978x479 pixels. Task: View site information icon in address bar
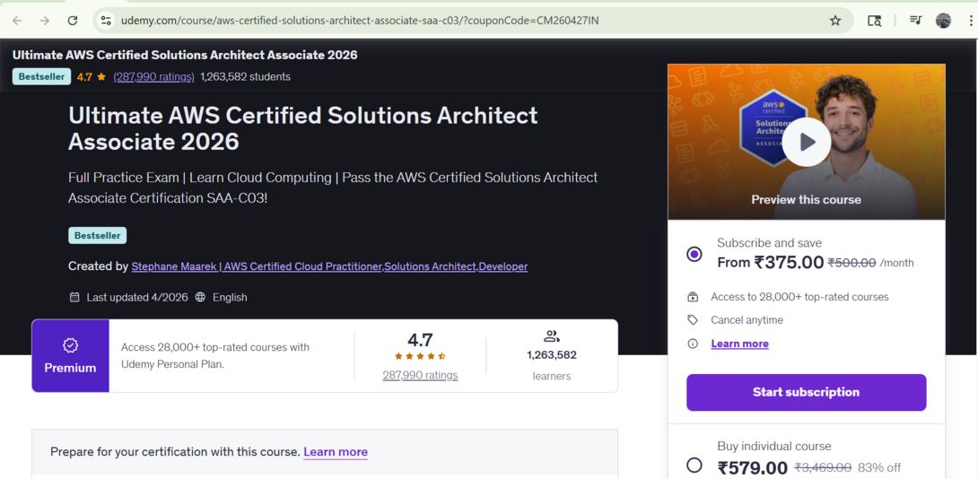pyautogui.click(x=106, y=21)
